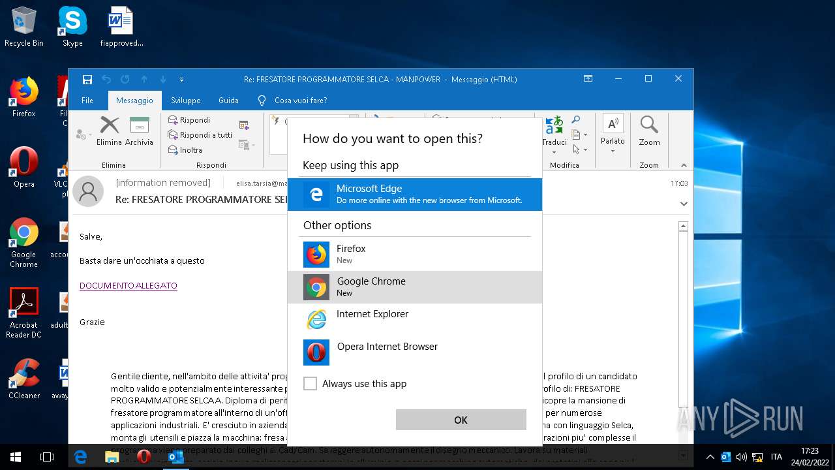Show hidden system tray icons
The image size is (835, 470).
(710, 457)
